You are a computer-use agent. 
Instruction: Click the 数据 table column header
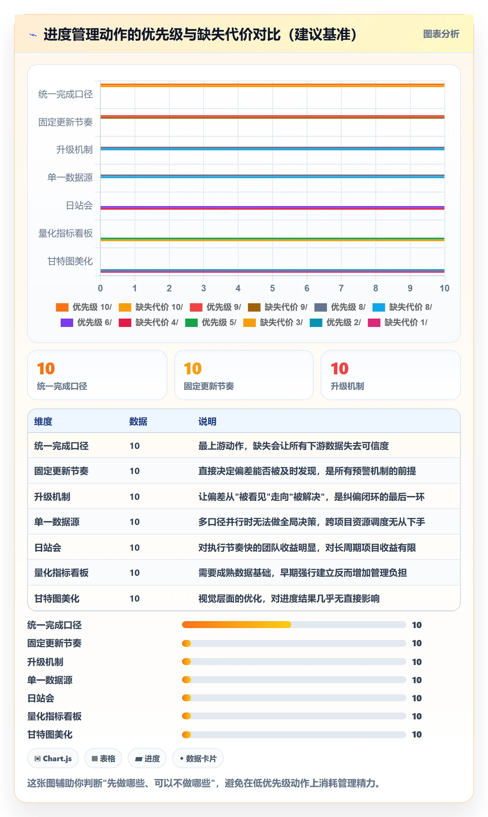[138, 421]
